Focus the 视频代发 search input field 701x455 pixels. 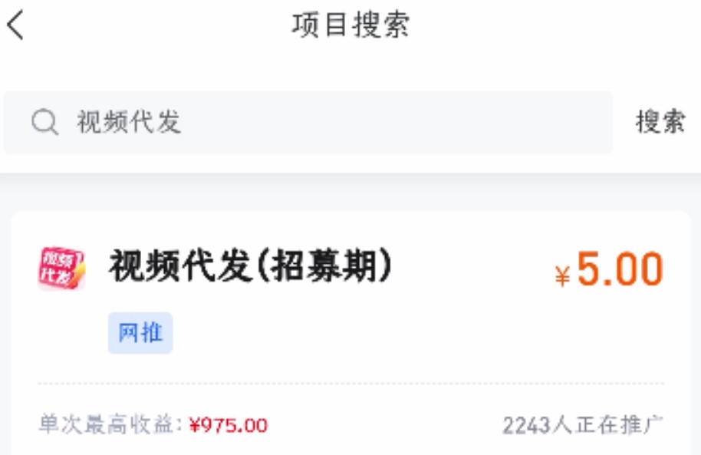[308, 122]
